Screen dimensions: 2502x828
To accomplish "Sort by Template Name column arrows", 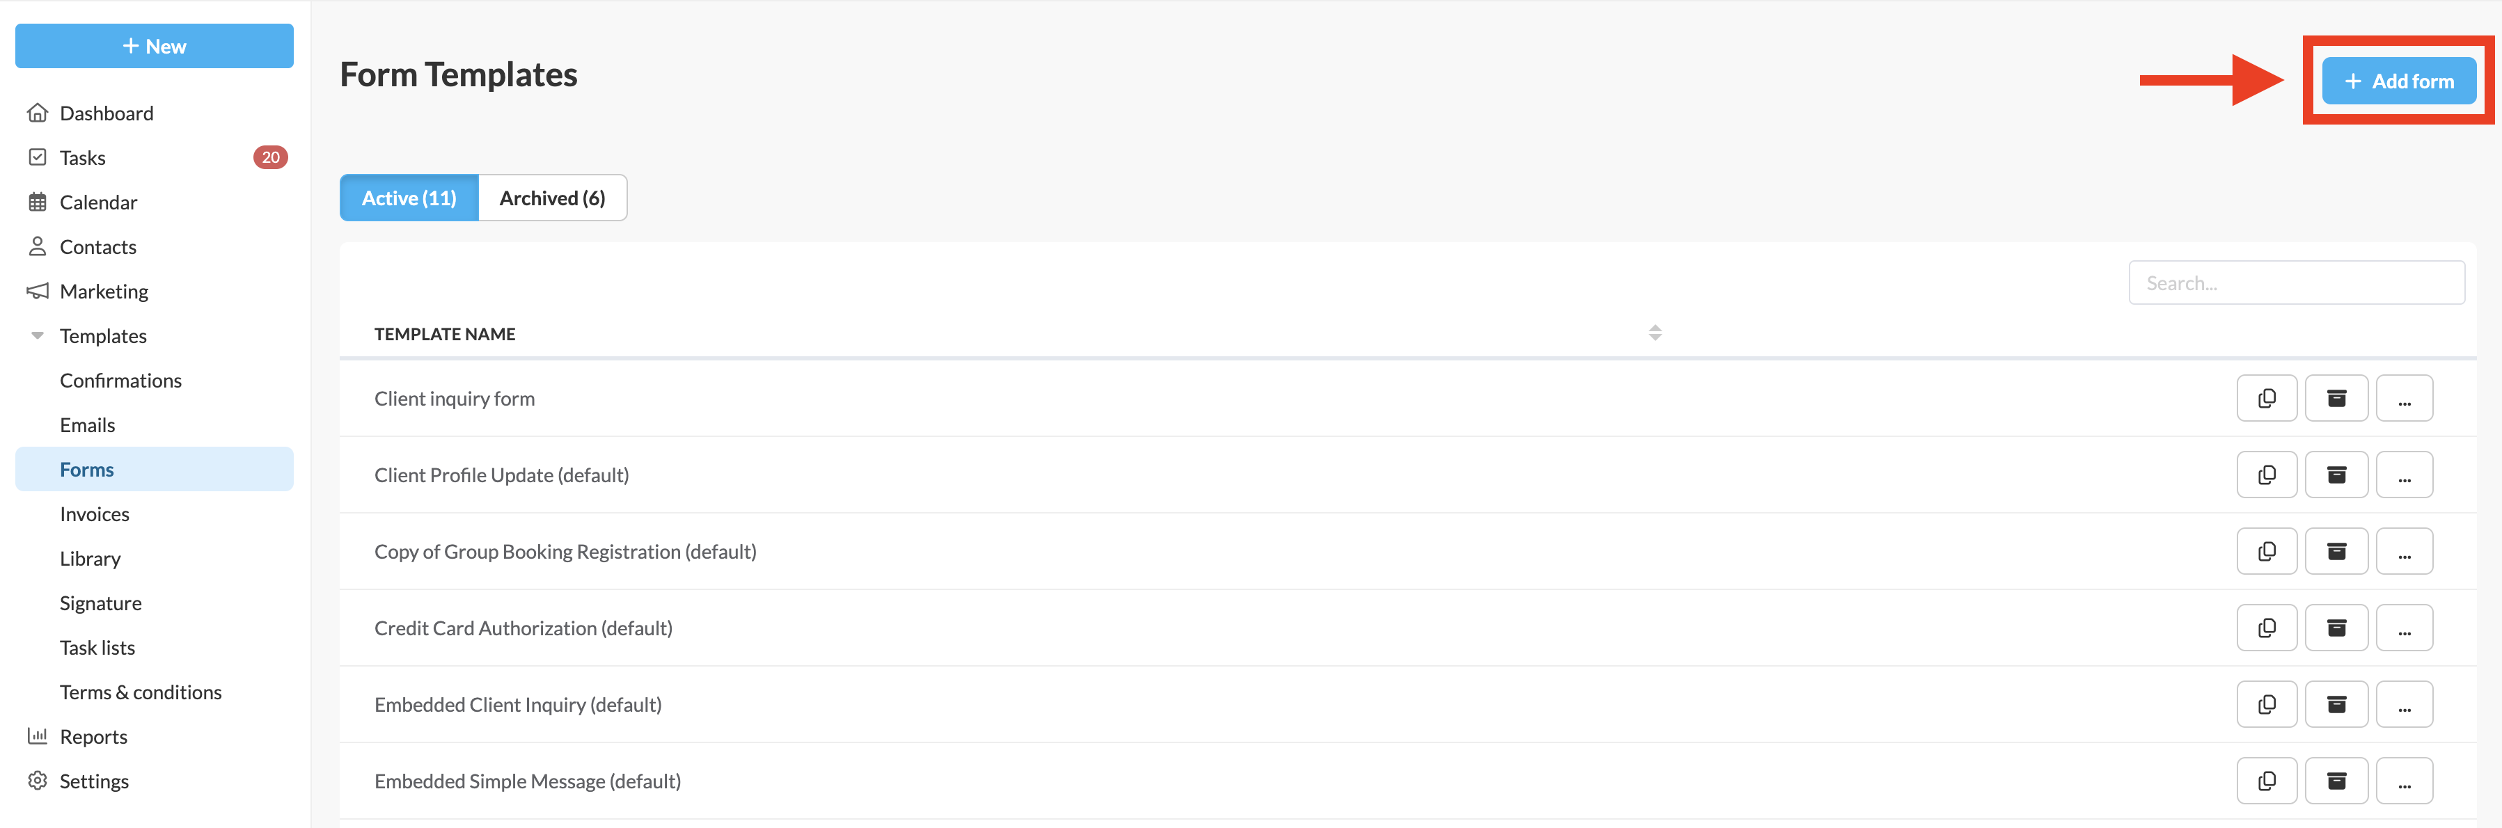I will click(1654, 333).
